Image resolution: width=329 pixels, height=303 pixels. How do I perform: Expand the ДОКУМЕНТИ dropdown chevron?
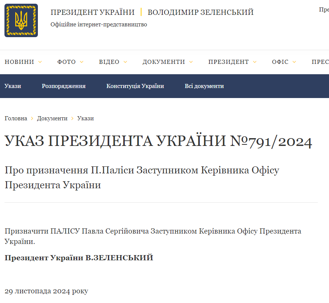[192, 62]
